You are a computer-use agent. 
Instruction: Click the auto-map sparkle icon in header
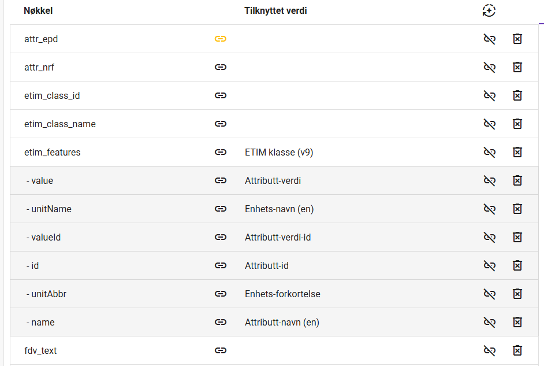[x=489, y=10]
